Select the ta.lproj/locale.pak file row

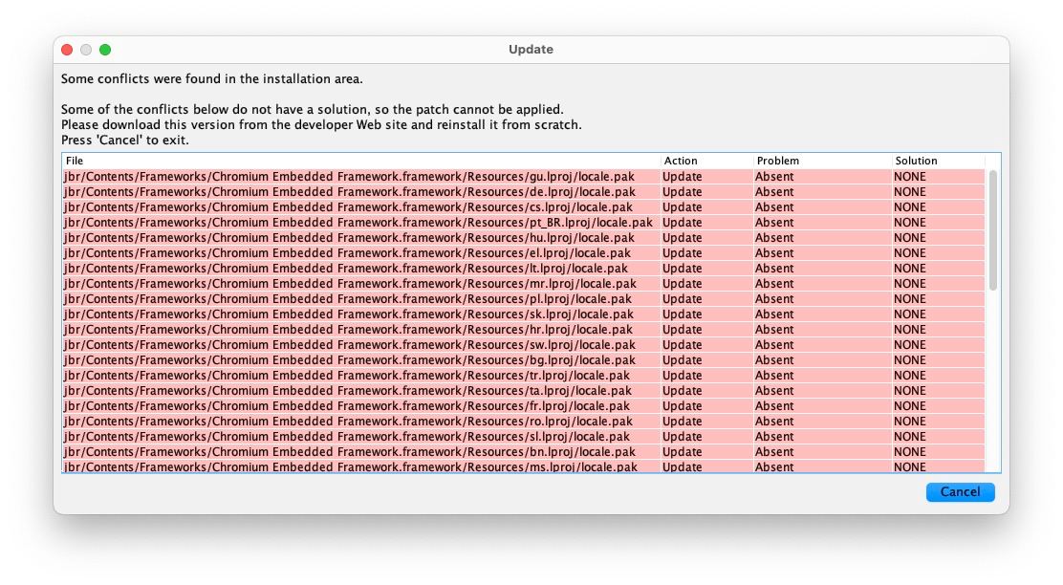(523, 390)
